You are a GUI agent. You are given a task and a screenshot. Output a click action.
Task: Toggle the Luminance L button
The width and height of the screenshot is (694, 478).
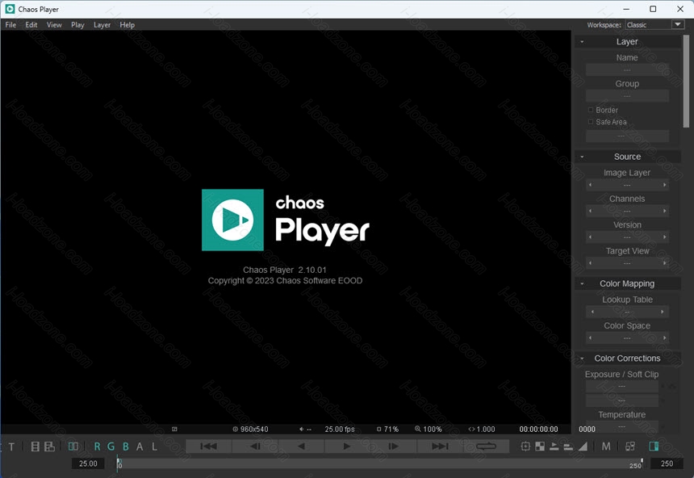tap(154, 447)
